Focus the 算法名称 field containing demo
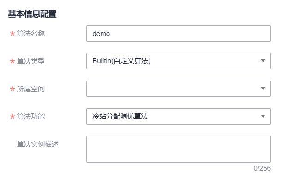 tap(179, 33)
